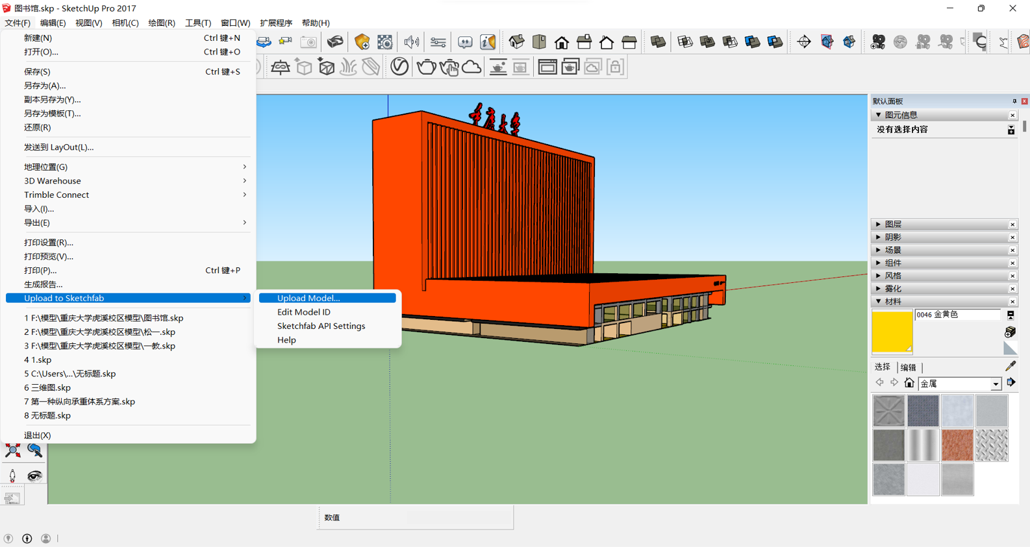Click the Front view house icon

pyautogui.click(x=562, y=42)
